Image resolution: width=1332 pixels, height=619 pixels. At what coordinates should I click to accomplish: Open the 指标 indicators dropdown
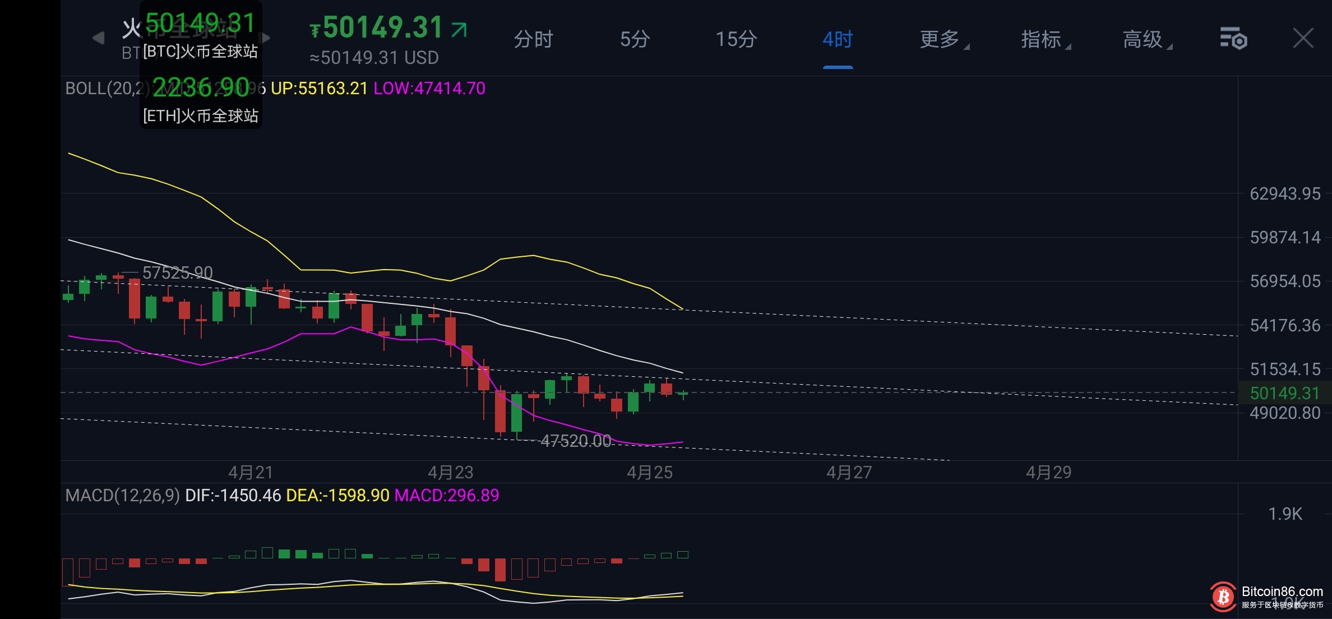click(1042, 39)
